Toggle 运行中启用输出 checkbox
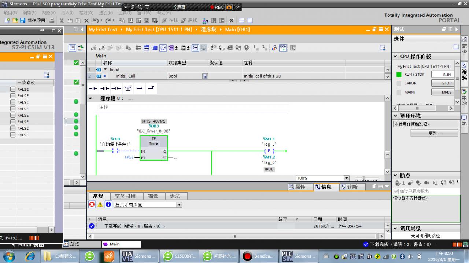The image size is (469, 263). point(396,191)
